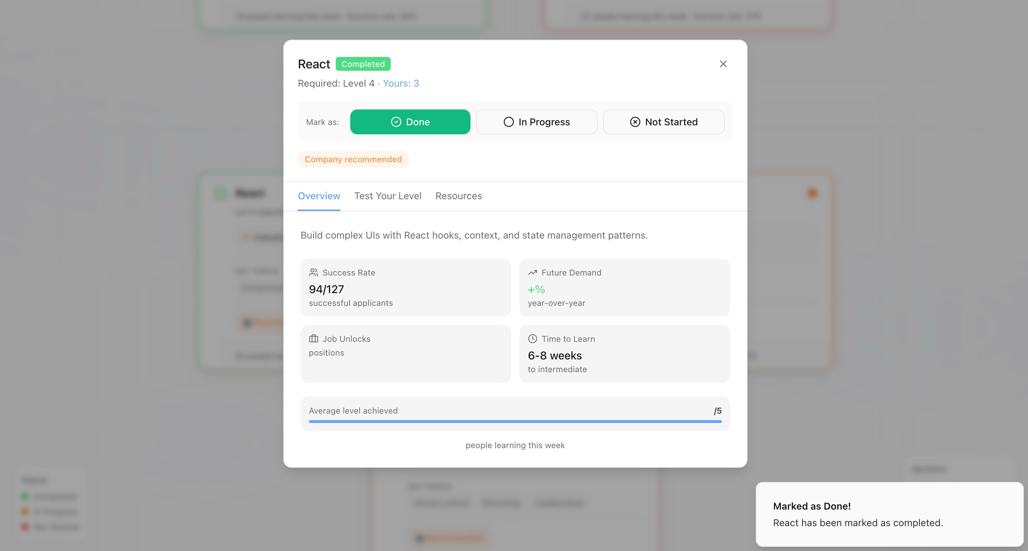Close the React skill dialog
This screenshot has height=551, width=1028.
723,64
